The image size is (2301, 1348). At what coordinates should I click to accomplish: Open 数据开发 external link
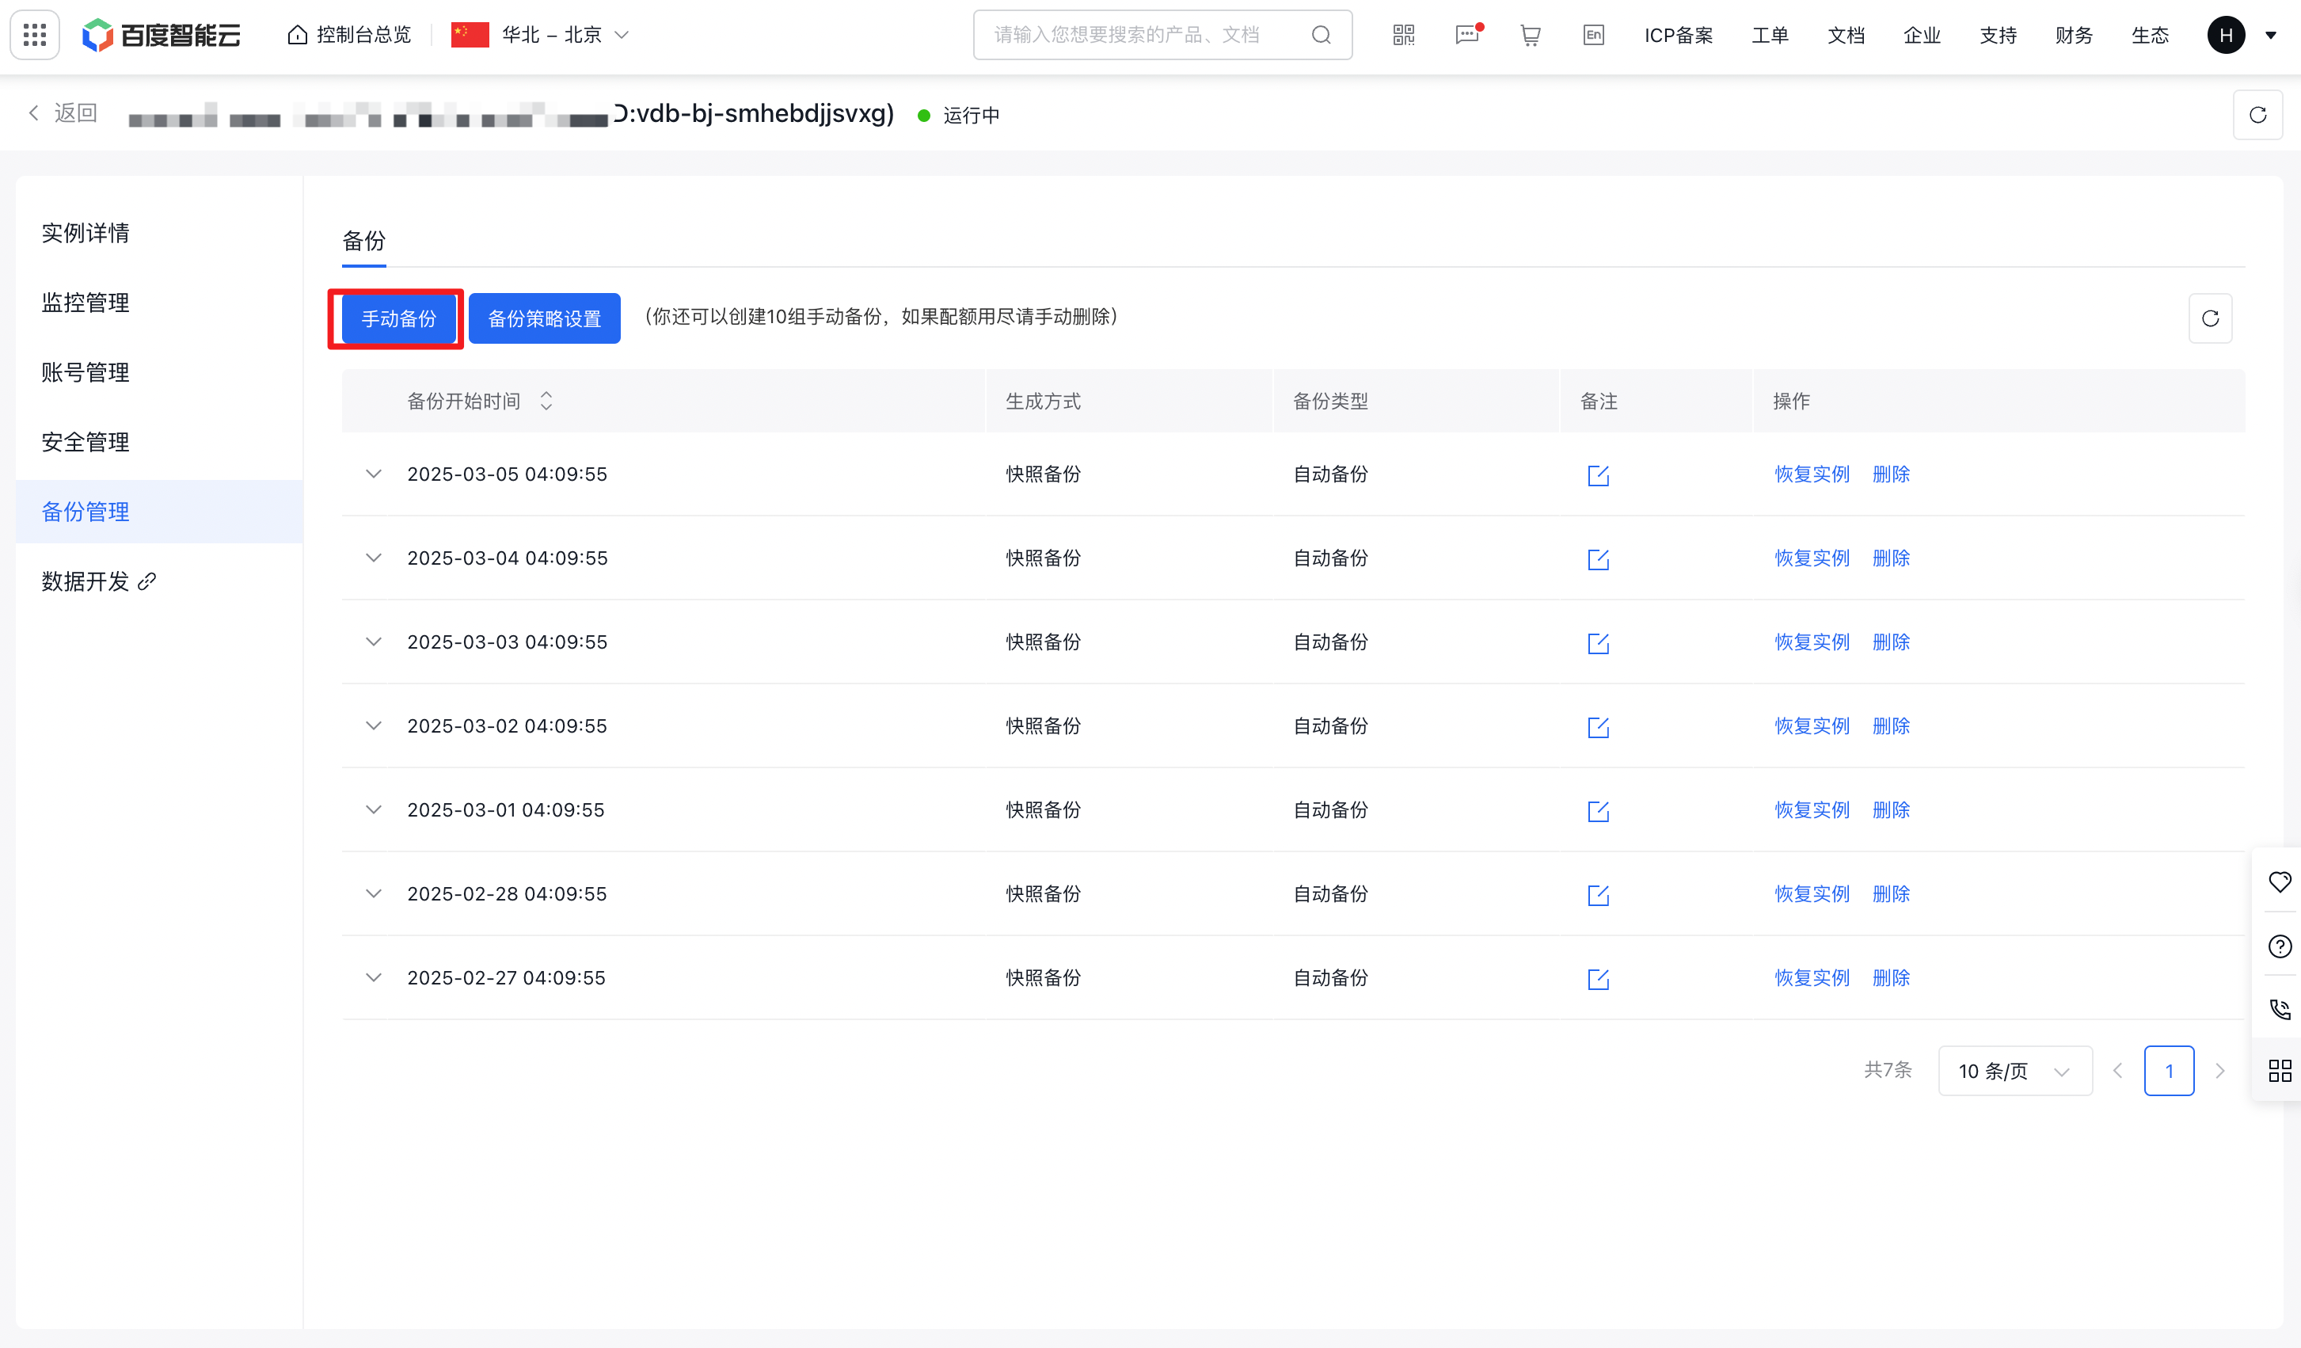click(100, 582)
